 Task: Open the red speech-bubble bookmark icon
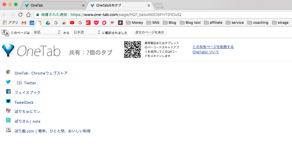pos(104,23)
